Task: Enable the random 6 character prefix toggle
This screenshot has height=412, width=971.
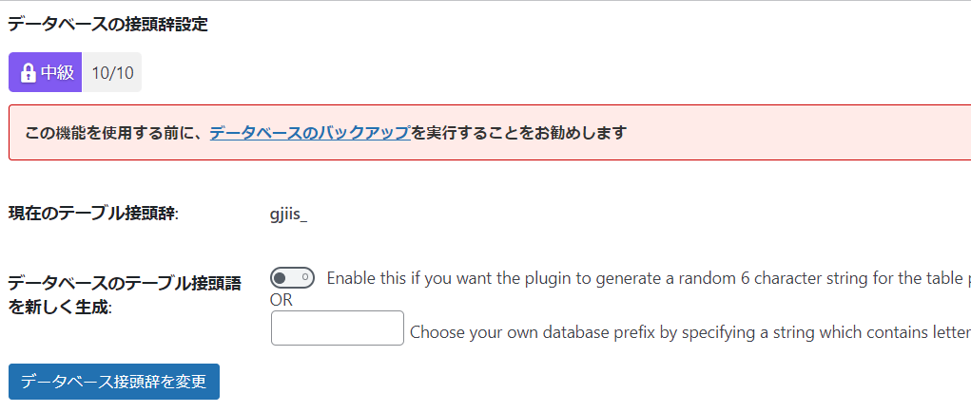Action: pos(292,278)
